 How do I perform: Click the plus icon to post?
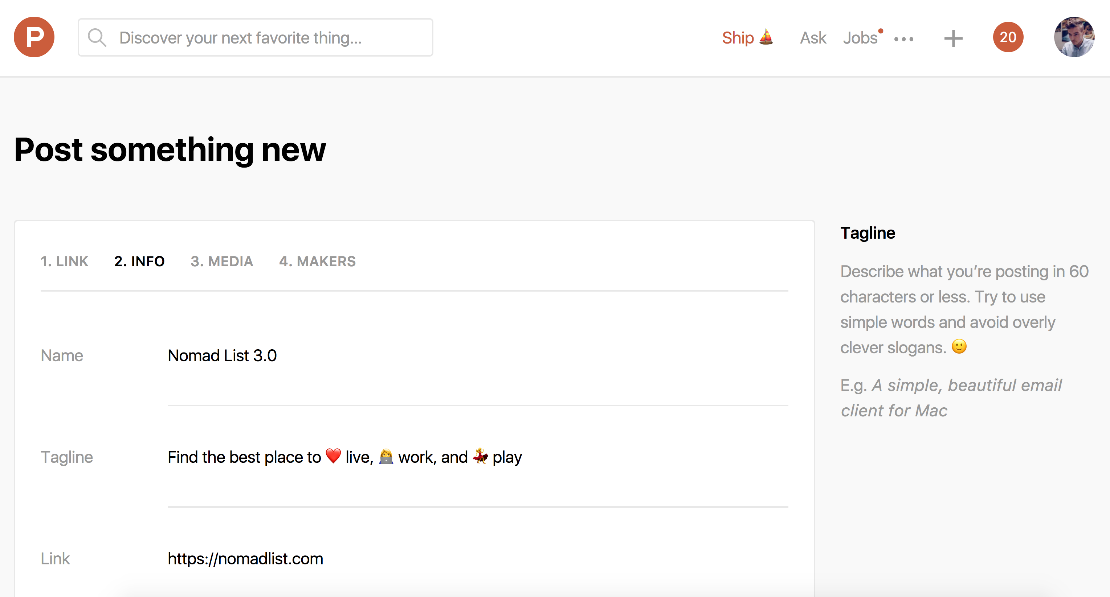click(x=953, y=39)
